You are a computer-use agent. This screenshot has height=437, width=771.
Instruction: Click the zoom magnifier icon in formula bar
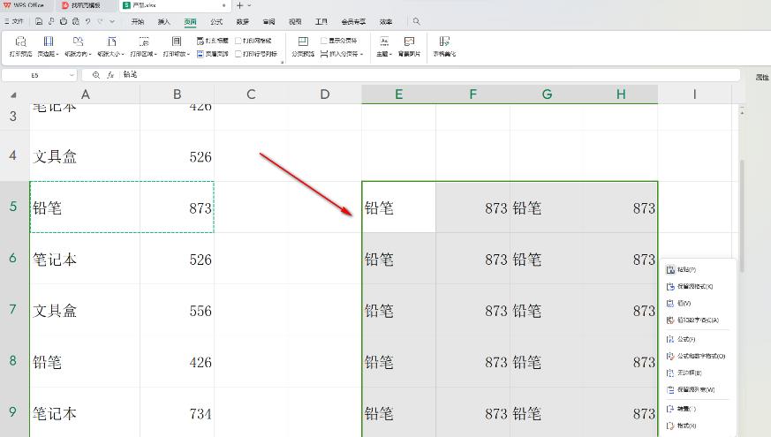(96, 75)
